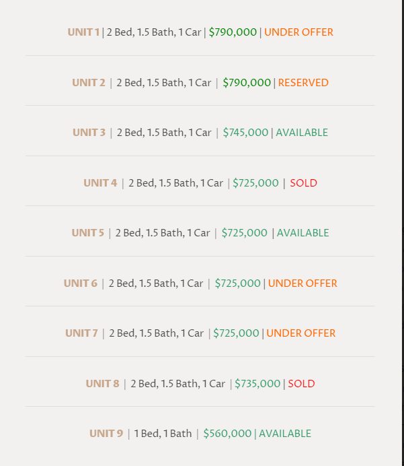Click UNDER OFFER status on Unit 6
This screenshot has width=404, height=466.
coord(302,284)
